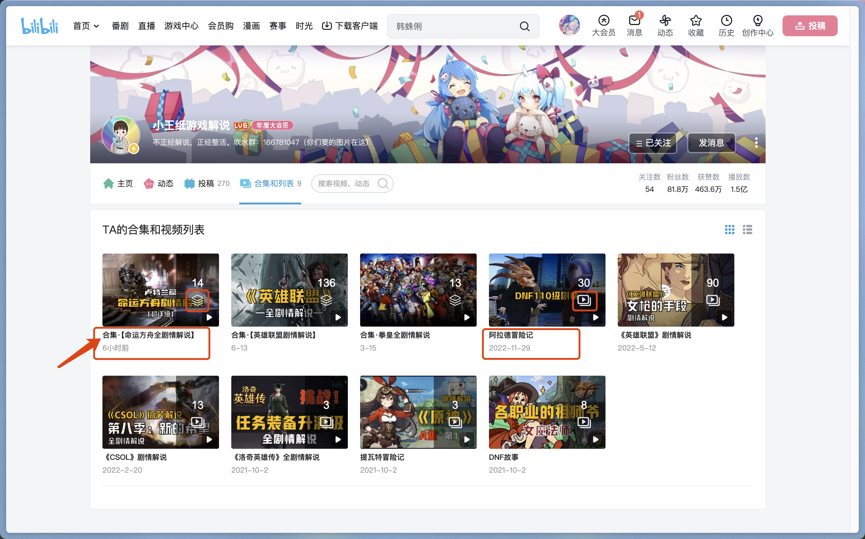Switch to grid view layout
Screen dimensions: 865x539
[729, 230]
